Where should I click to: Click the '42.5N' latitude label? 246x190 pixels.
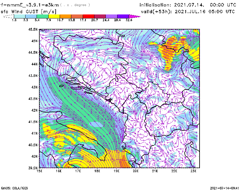coord(33,99)
